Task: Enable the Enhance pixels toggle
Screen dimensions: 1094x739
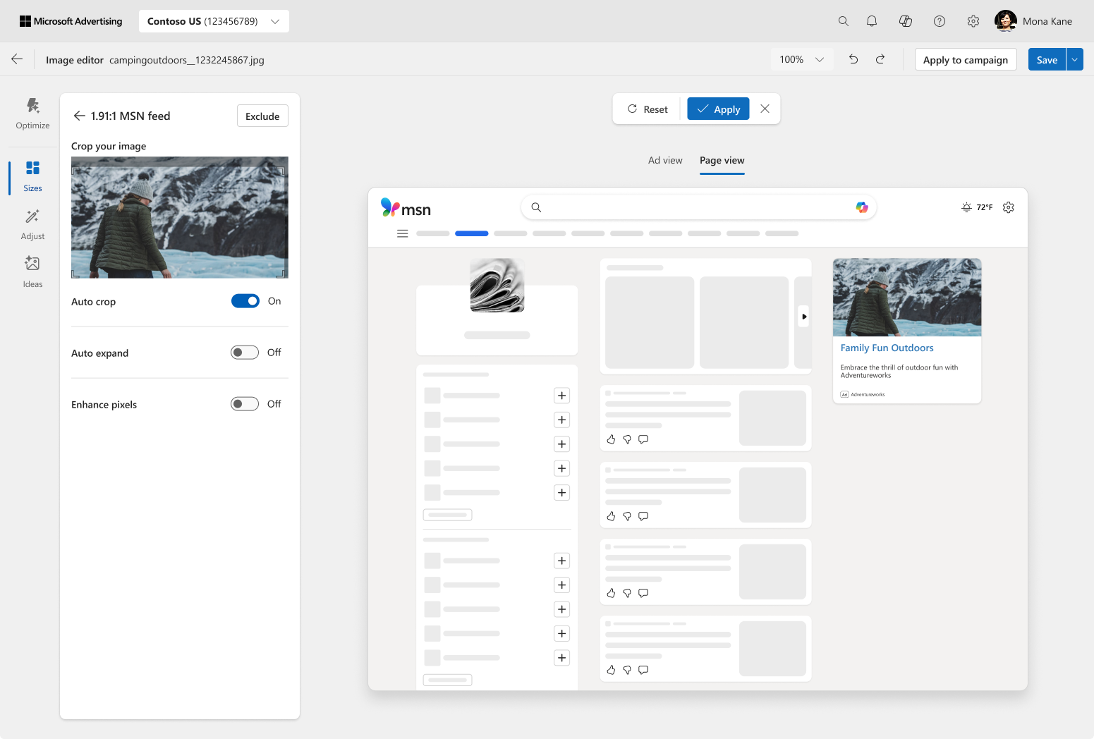Action: point(245,404)
